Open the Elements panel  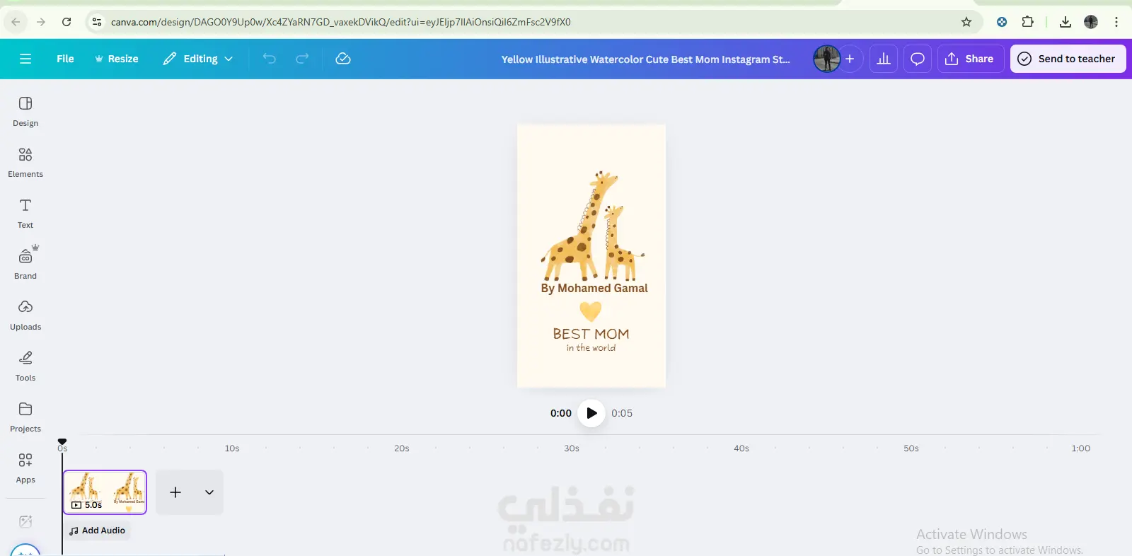[25, 162]
